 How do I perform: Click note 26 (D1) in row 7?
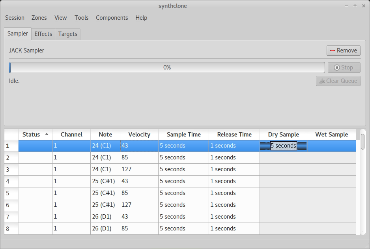pyautogui.click(x=105, y=217)
